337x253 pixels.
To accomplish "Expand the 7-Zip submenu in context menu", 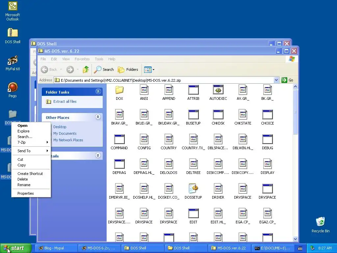I will (31, 142).
